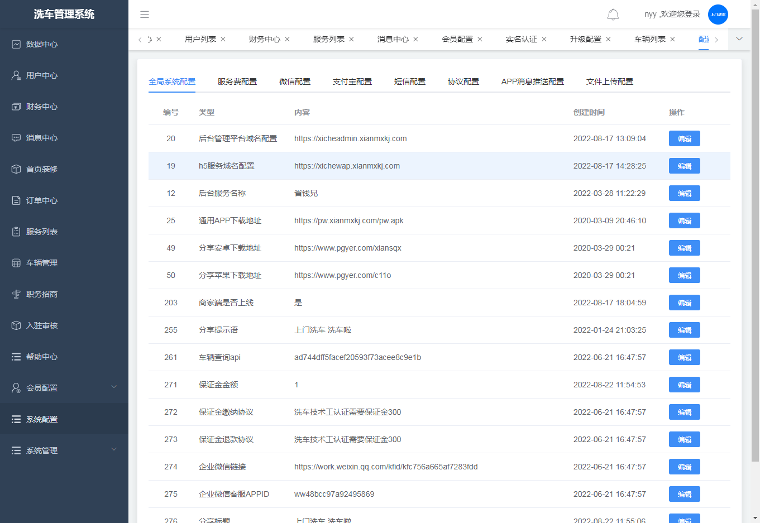Open the 消息中心 tab
This screenshot has height=523, width=760.
[x=393, y=39]
